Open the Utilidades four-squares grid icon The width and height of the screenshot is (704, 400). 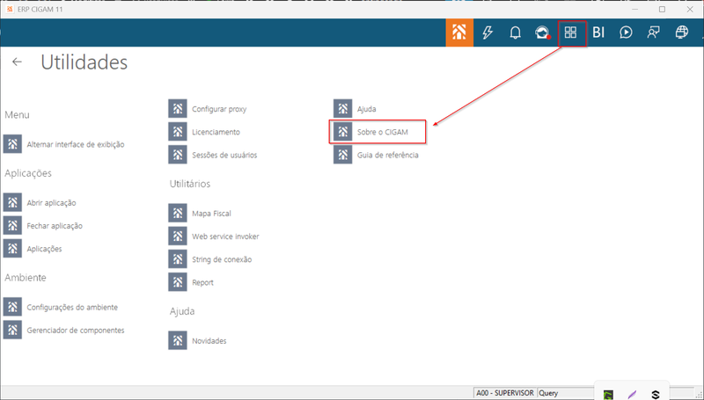[570, 33]
